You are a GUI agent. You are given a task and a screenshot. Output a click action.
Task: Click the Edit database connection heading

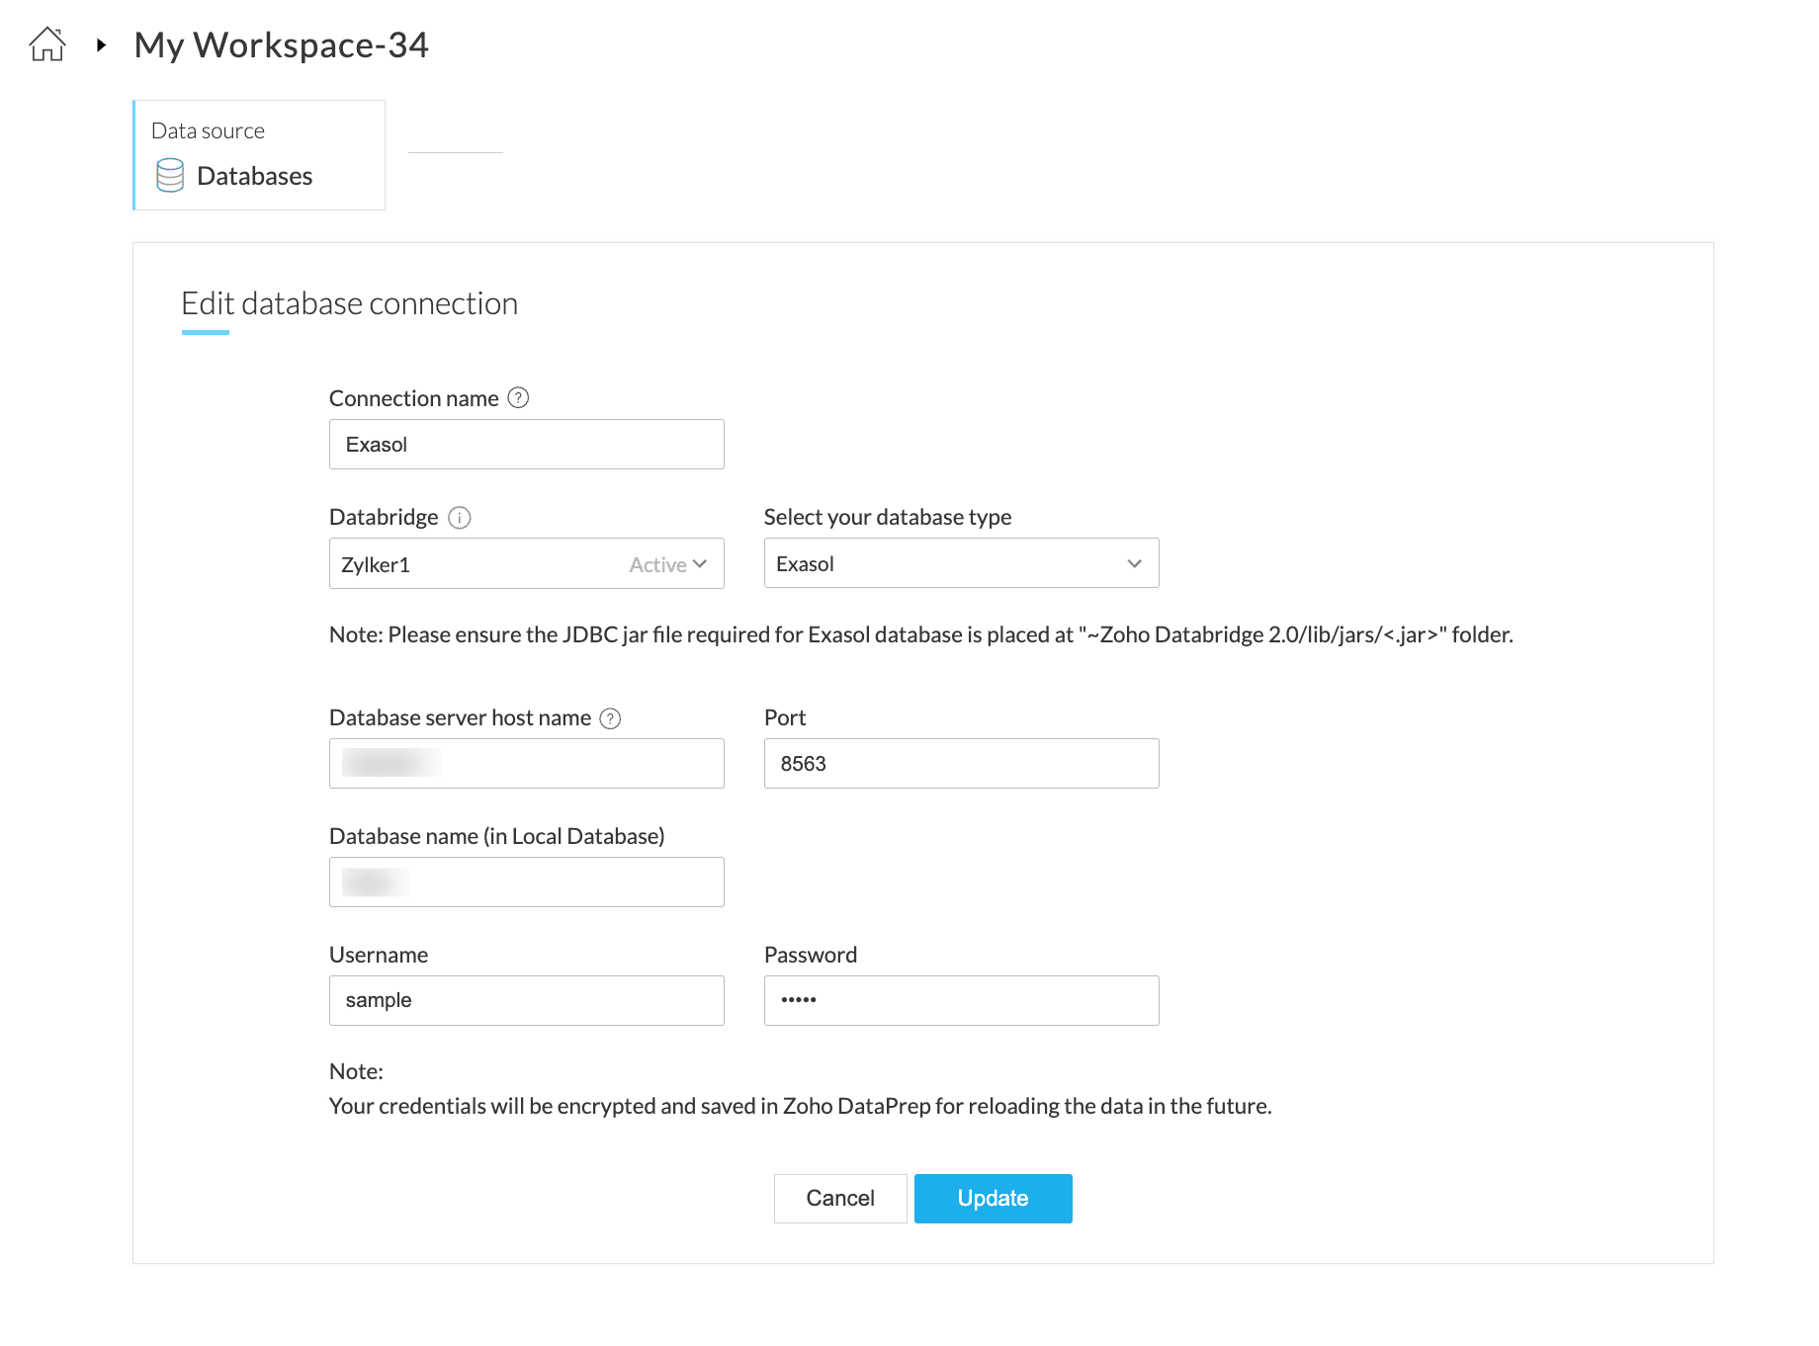click(x=349, y=304)
